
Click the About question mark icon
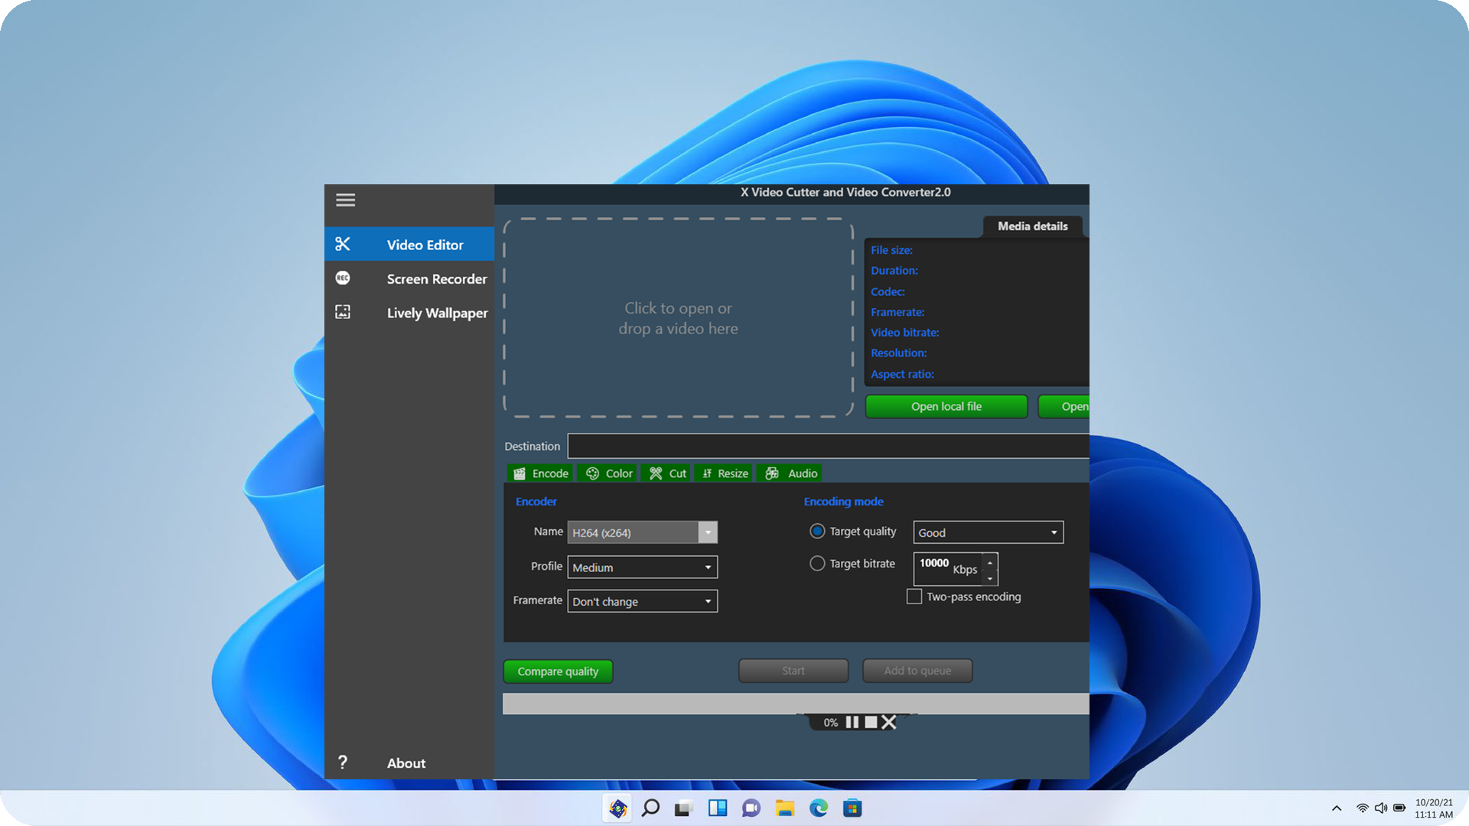[x=343, y=763]
